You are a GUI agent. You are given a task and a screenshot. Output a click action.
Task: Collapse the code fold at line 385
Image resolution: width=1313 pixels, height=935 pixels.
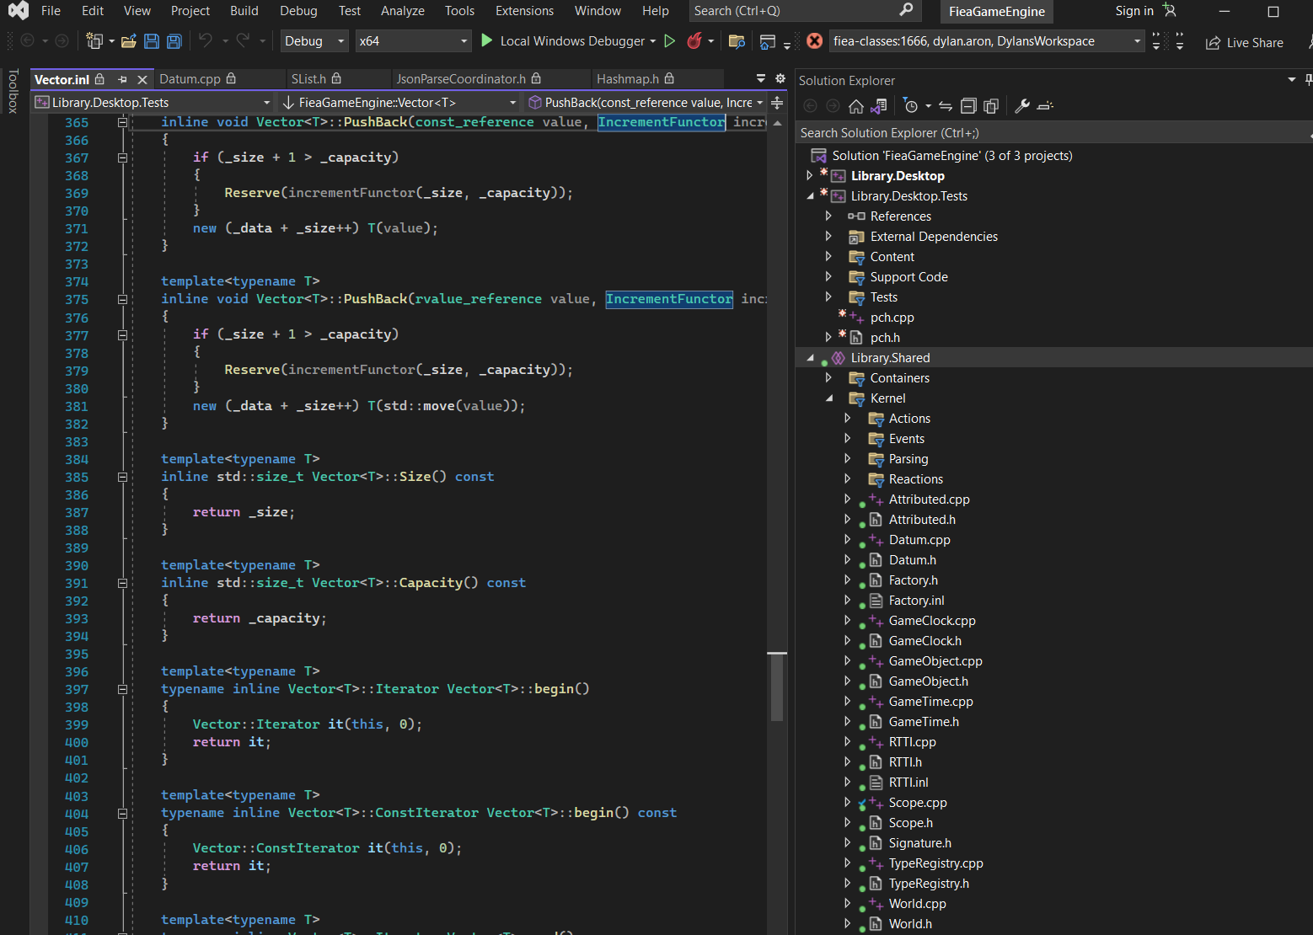[122, 477]
